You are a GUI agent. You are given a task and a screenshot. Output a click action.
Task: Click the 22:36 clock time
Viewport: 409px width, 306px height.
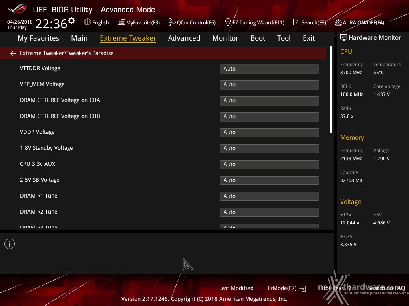click(x=51, y=24)
